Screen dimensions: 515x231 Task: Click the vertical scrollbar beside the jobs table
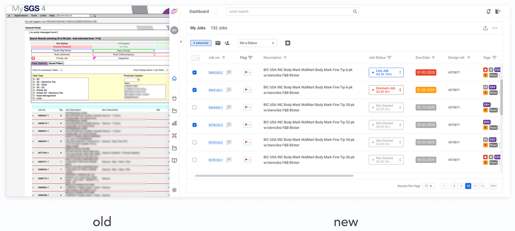coord(501,98)
